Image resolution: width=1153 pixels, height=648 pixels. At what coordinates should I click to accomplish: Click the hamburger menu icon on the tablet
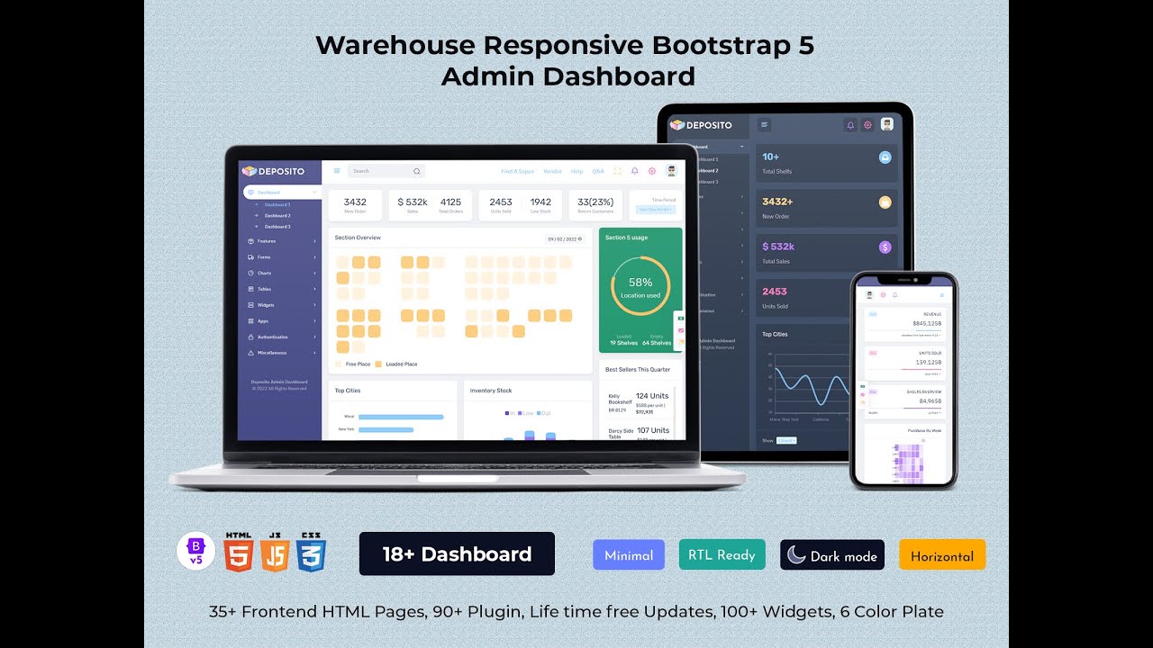[x=765, y=125]
